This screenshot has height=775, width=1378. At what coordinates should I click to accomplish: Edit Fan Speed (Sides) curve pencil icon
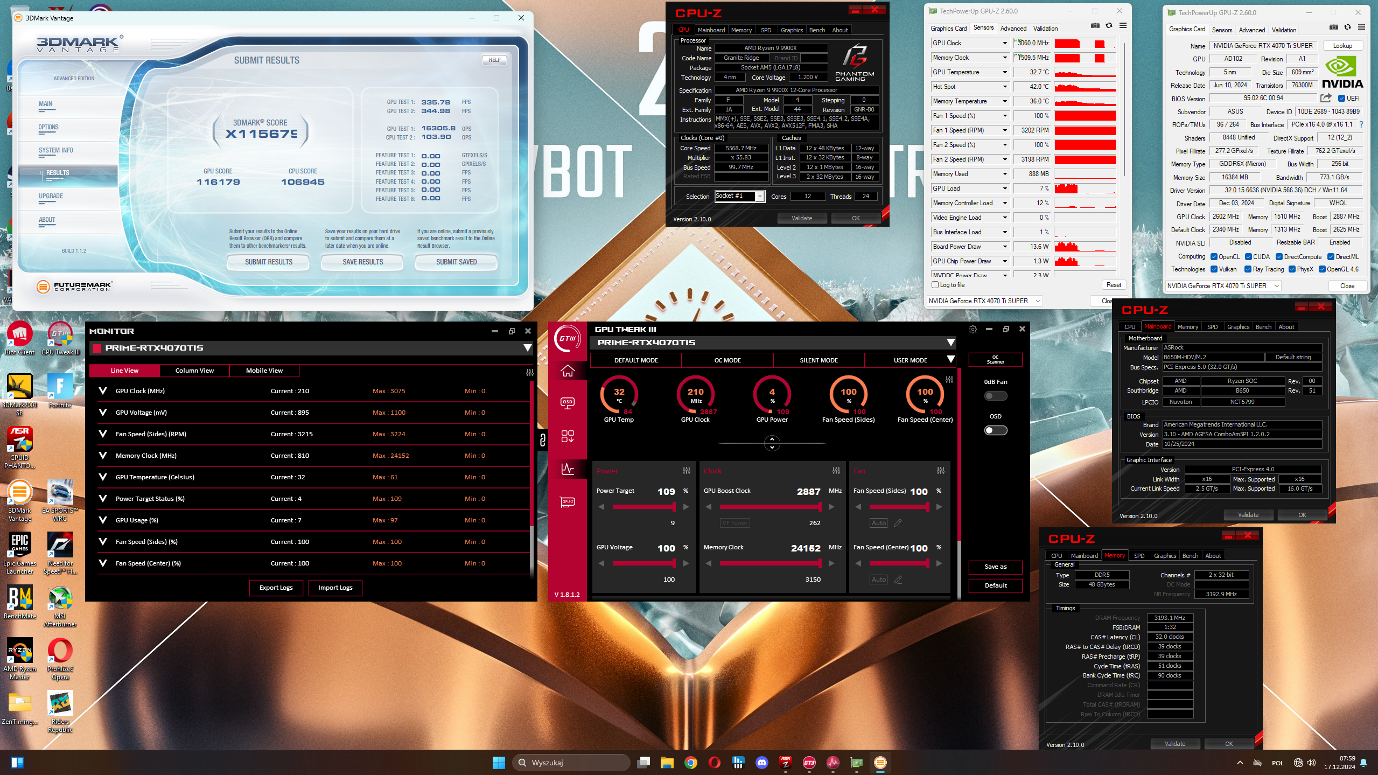point(898,523)
